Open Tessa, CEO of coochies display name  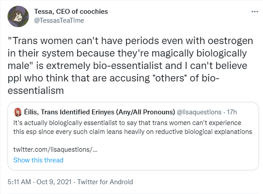tap(71, 12)
